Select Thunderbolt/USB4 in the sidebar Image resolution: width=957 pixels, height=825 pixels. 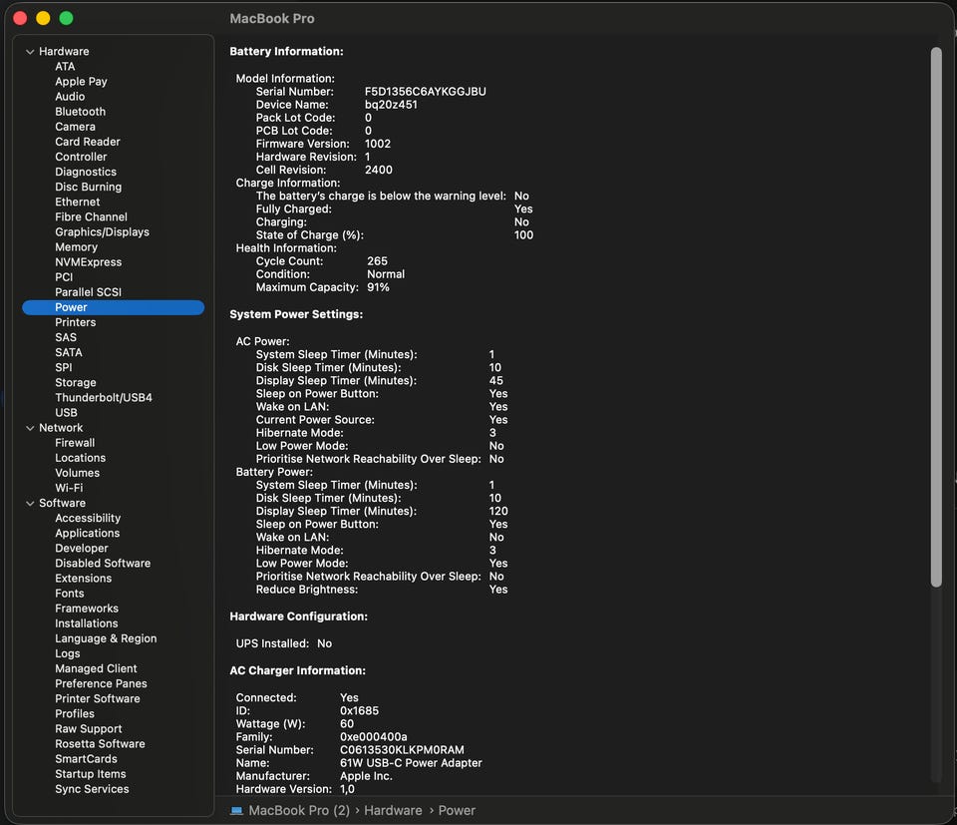click(x=103, y=398)
